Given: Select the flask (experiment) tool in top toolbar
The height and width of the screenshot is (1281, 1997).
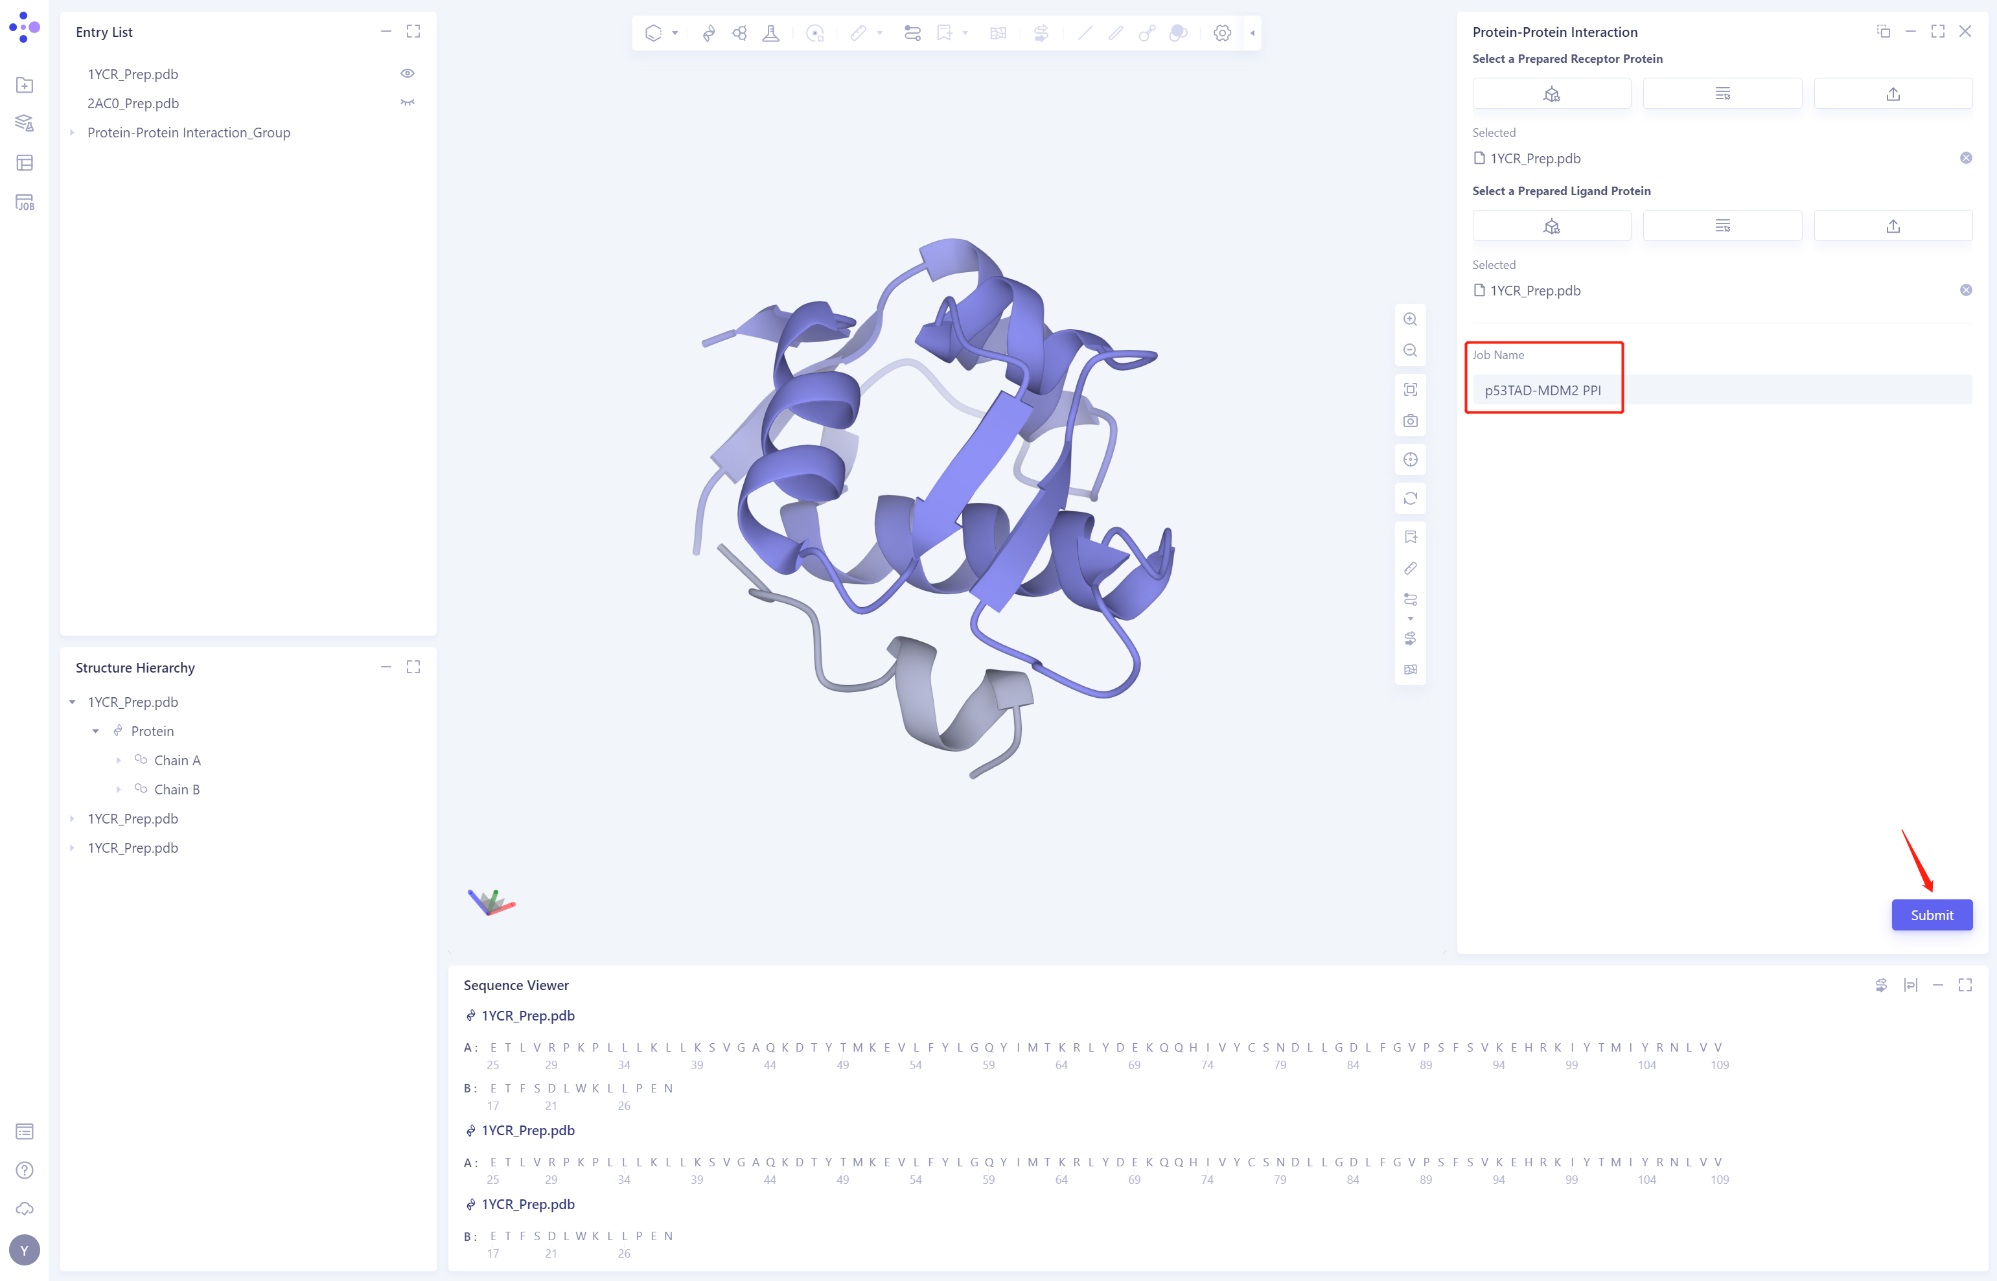Looking at the screenshot, I should pyautogui.click(x=770, y=33).
